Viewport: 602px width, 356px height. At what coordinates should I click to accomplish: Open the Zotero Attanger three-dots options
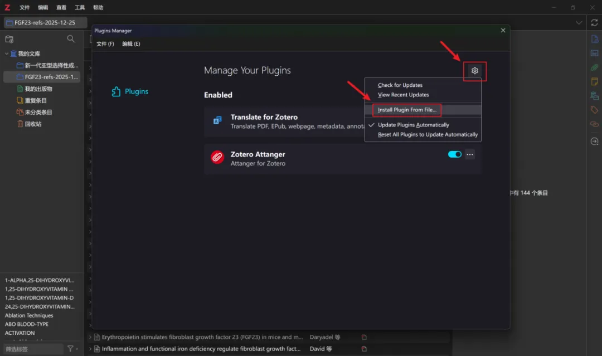[470, 154]
